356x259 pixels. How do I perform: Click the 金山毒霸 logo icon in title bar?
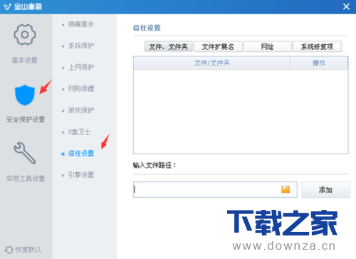pos(7,6)
